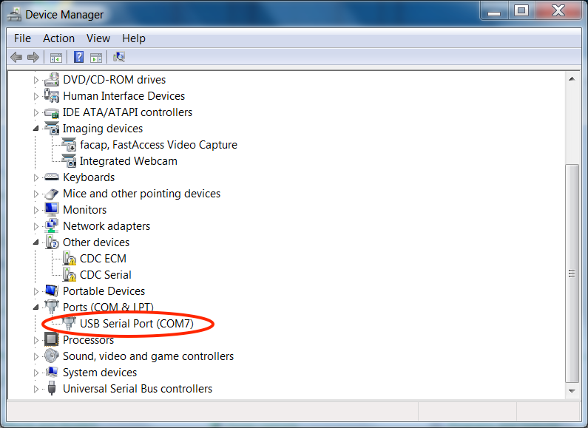This screenshot has height=428, width=588.
Task: Expand Universal Serial Bus controllers node
Action: pos(36,389)
